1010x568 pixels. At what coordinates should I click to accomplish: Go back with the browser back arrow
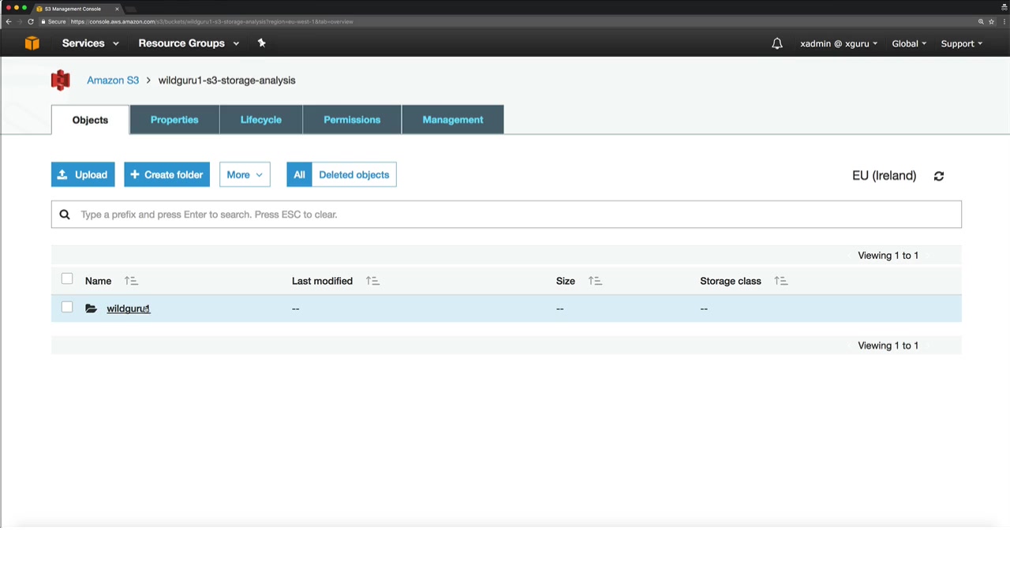point(9,21)
